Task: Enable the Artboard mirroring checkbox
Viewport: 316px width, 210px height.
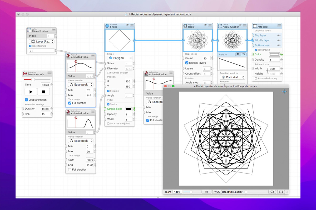Action: (x=256, y=78)
